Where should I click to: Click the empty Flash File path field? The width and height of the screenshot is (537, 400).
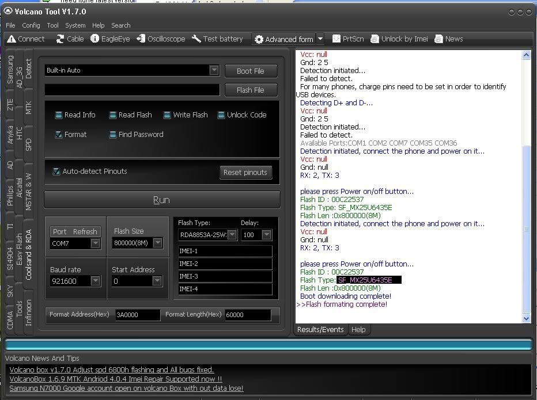tap(132, 90)
